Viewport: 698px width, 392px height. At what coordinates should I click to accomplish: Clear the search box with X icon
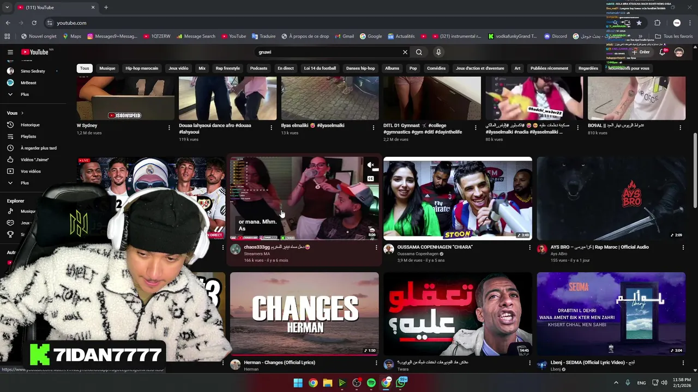tap(405, 52)
